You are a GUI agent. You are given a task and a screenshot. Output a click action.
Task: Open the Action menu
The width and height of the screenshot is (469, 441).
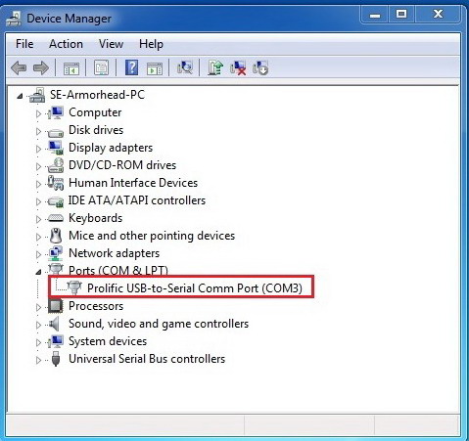point(66,44)
